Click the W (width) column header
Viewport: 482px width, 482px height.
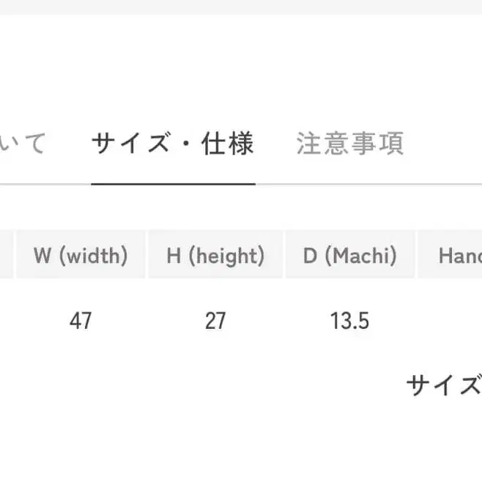81,256
